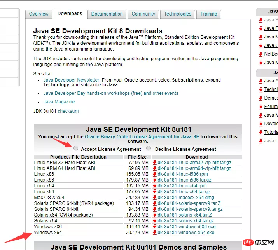
Task: Open Java Developer Day hands-on workshops link
Action: (111, 93)
